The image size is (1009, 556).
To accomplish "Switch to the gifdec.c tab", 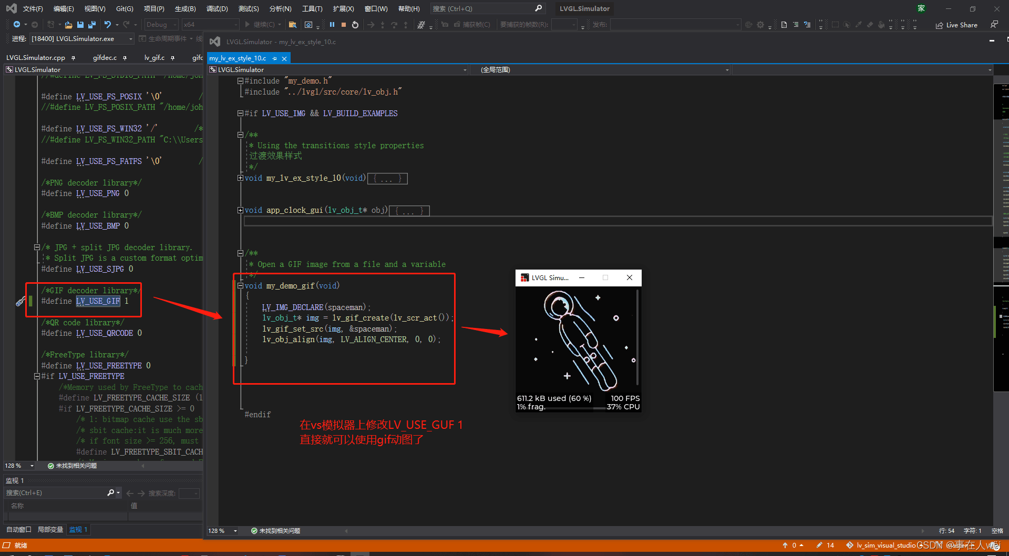I will [105, 58].
